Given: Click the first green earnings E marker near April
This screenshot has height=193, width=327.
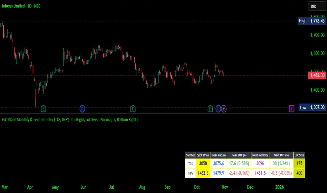Looking at the screenshot, I should click(44, 108).
